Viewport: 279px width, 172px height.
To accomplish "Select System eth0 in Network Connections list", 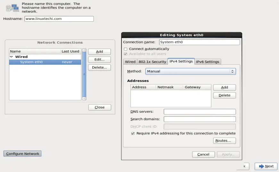I will [45, 62].
